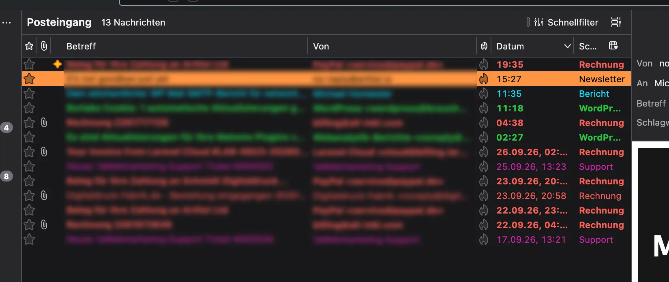This screenshot has width=669, height=282.
Task: Open the Schnellfilter quick filter bar
Action: [x=566, y=22]
